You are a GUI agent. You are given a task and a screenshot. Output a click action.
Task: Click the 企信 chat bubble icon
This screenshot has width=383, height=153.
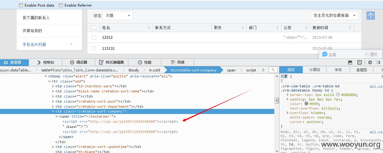324,54
